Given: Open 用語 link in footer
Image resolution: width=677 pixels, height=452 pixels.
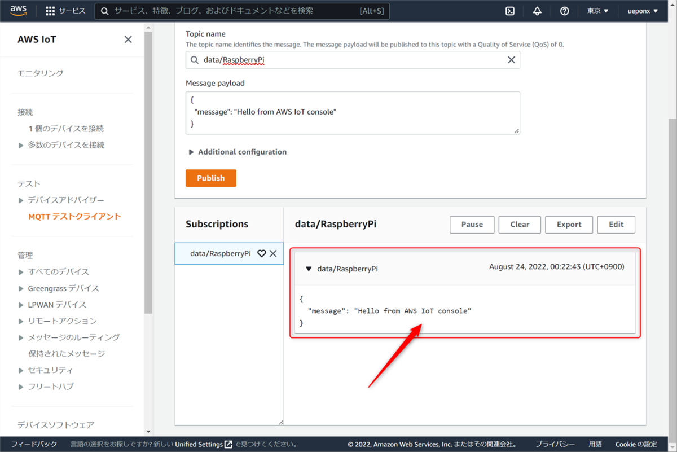Looking at the screenshot, I should (x=595, y=444).
